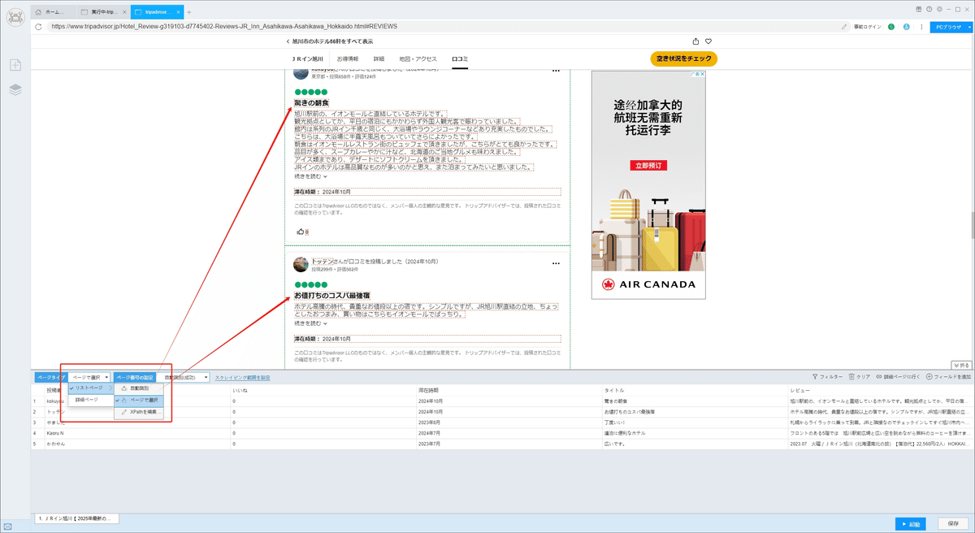Open new tab with plus icon
The height and width of the screenshot is (533, 975).
coord(189,12)
